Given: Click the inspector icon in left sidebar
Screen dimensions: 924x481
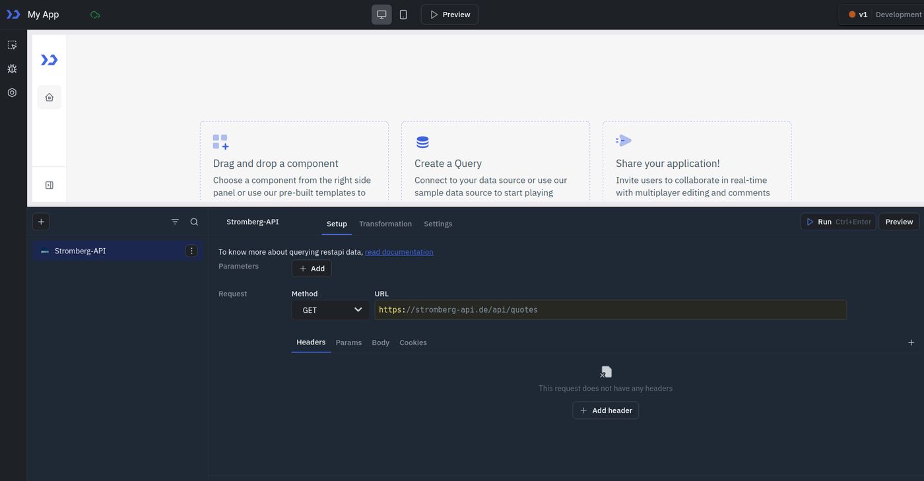Looking at the screenshot, I should pos(12,45).
